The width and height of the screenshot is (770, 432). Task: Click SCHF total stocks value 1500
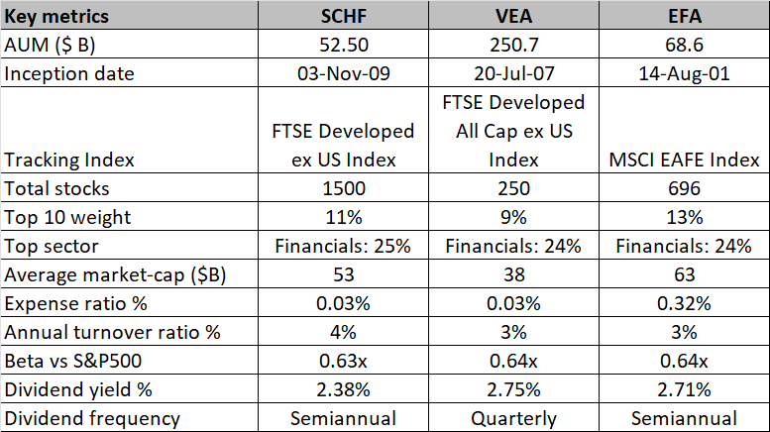click(x=340, y=188)
